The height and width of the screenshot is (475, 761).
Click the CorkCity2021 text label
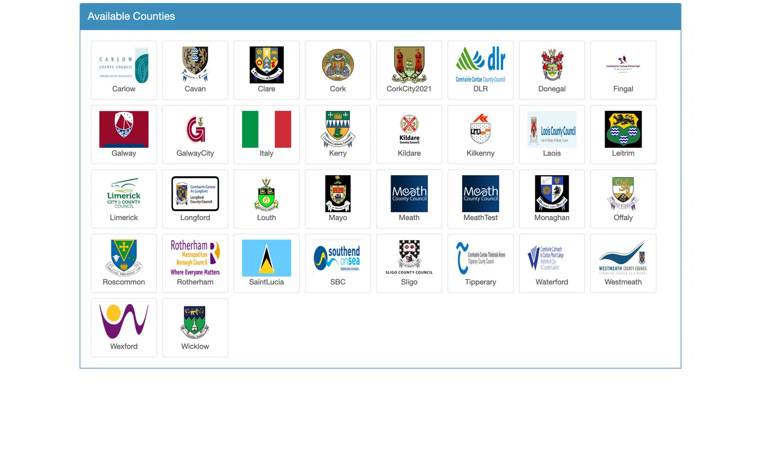409,89
